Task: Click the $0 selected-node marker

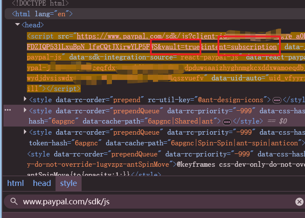Action: 283,121
